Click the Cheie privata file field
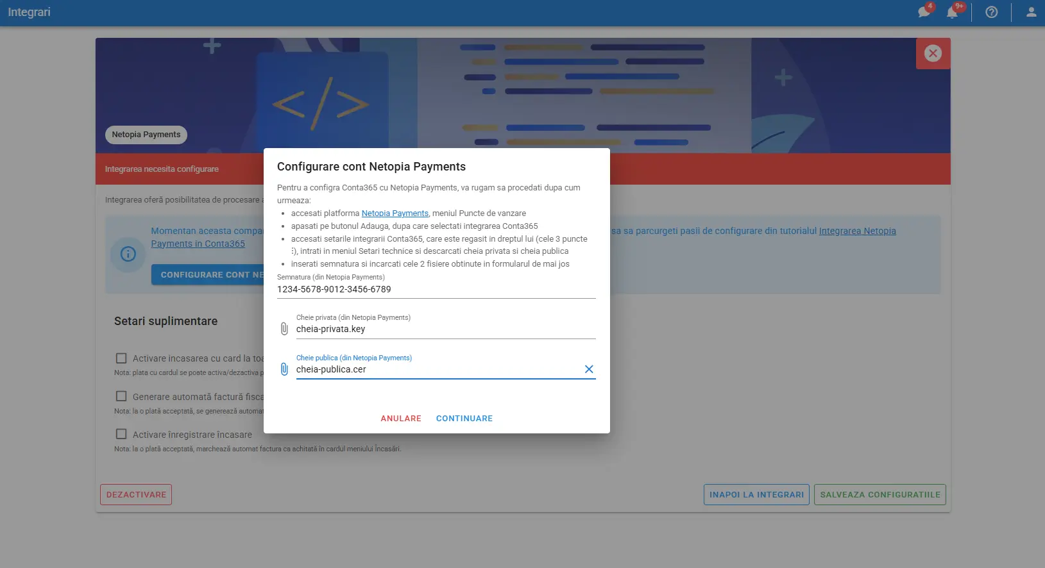This screenshot has height=568, width=1045. 445,330
